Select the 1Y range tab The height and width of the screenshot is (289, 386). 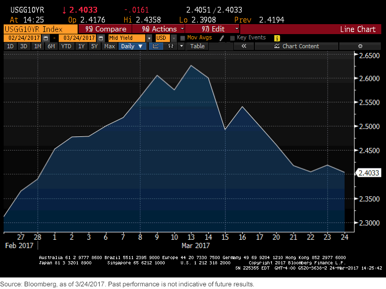coord(81,46)
